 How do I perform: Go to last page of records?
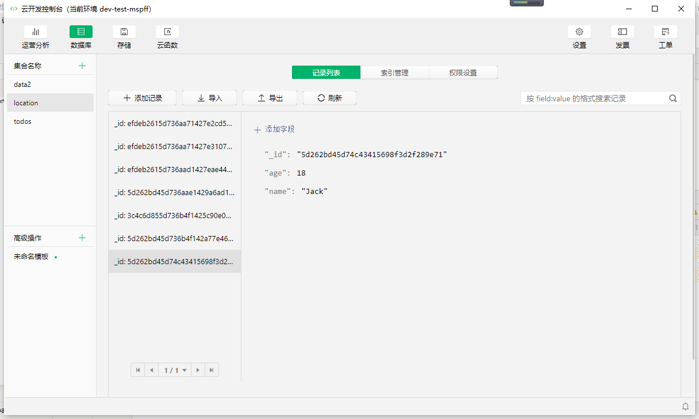tap(212, 370)
